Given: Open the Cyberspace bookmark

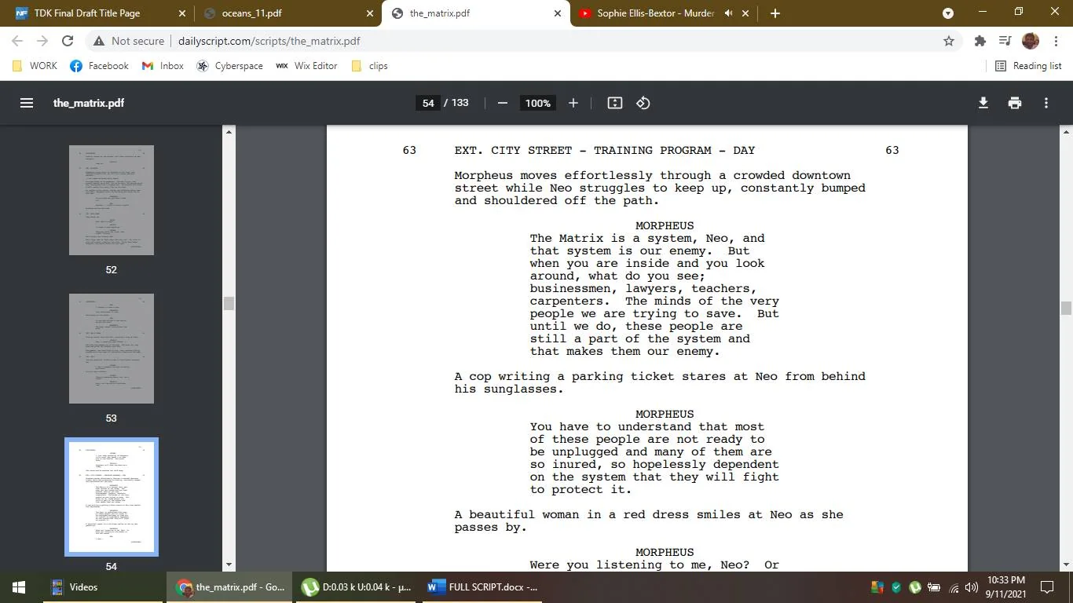Looking at the screenshot, I should click(230, 66).
